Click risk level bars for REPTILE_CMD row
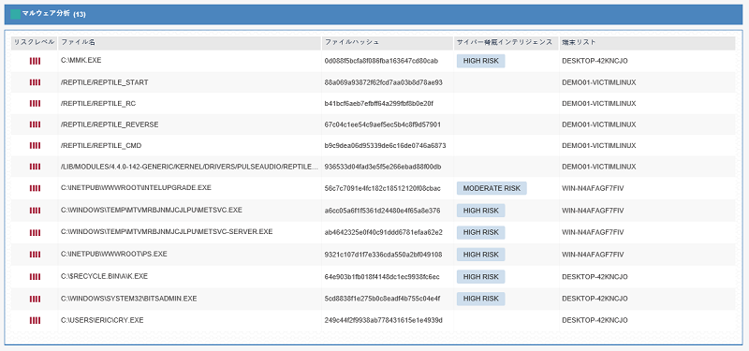This screenshot has width=749, height=351. click(x=35, y=146)
